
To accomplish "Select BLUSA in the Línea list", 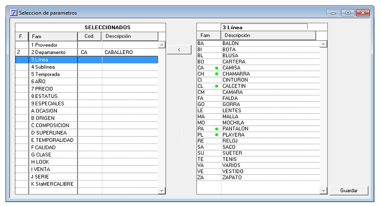I will click(258, 56).
